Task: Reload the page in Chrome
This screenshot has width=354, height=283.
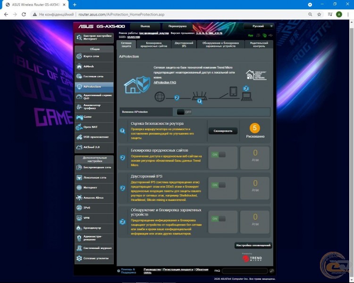Action: pos(24,15)
